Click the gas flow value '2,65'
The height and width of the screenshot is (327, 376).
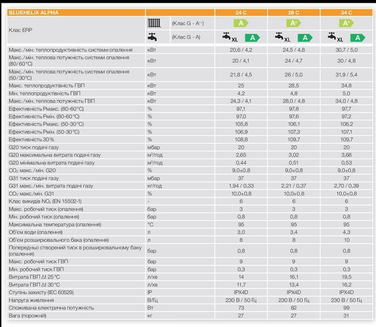pyautogui.click(x=241, y=155)
